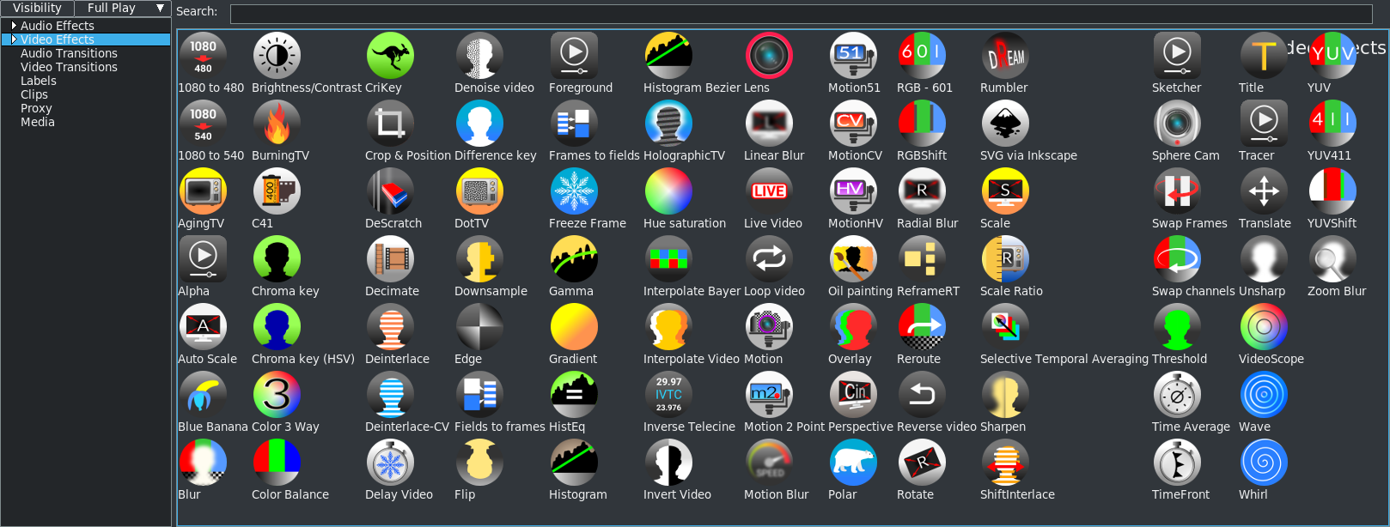
Task: Choose the Oil painting effect icon
Action: coord(853,259)
